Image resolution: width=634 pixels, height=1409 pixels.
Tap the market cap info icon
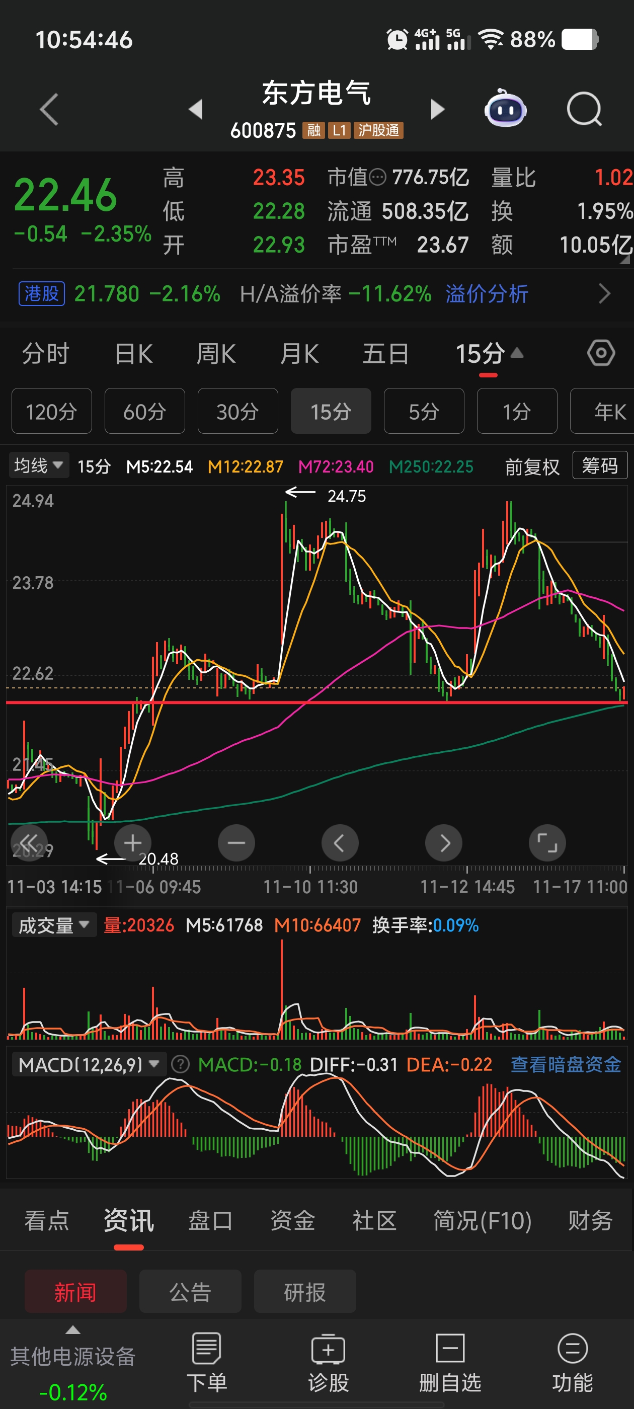pyautogui.click(x=377, y=177)
